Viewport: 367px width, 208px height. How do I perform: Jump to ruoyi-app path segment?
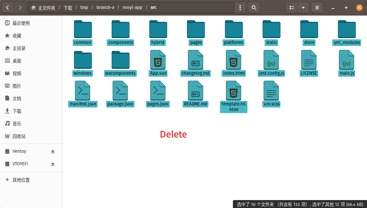click(132, 8)
